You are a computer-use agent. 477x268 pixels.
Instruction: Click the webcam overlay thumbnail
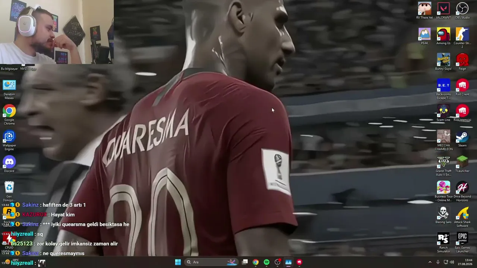57,32
